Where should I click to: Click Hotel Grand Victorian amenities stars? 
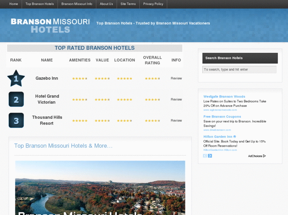point(80,99)
